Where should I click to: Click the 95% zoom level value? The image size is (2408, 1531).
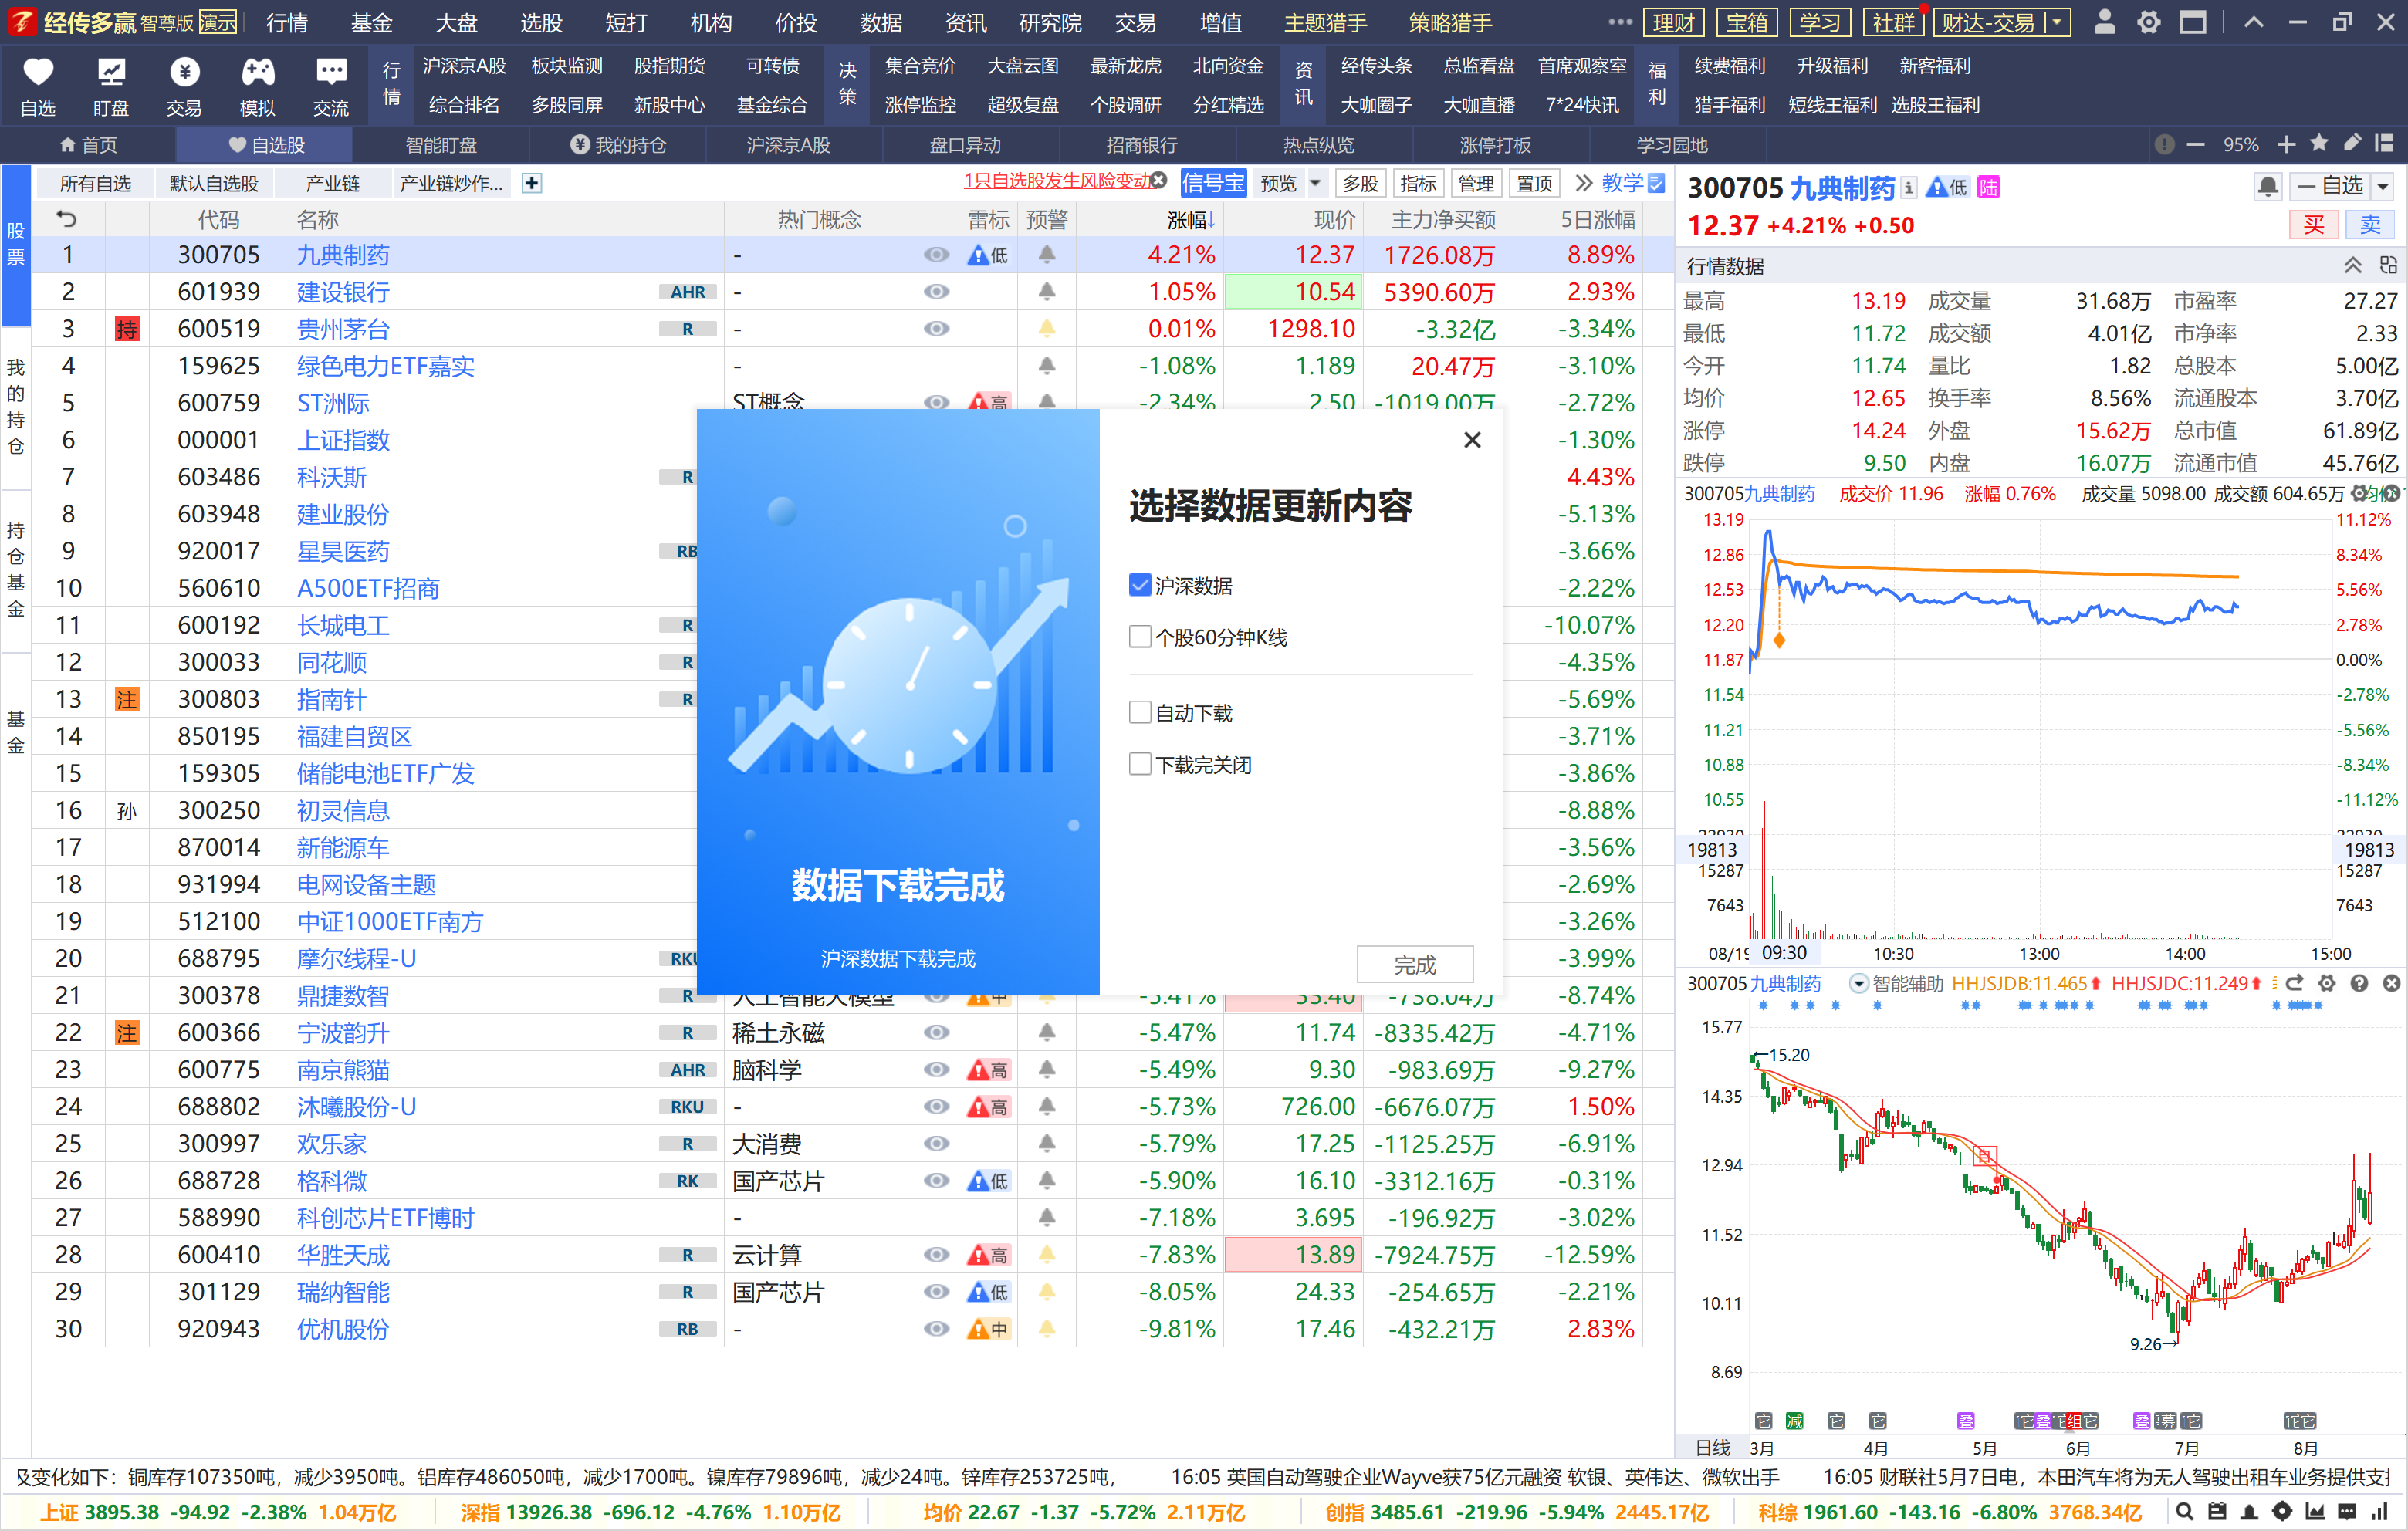point(2241,145)
